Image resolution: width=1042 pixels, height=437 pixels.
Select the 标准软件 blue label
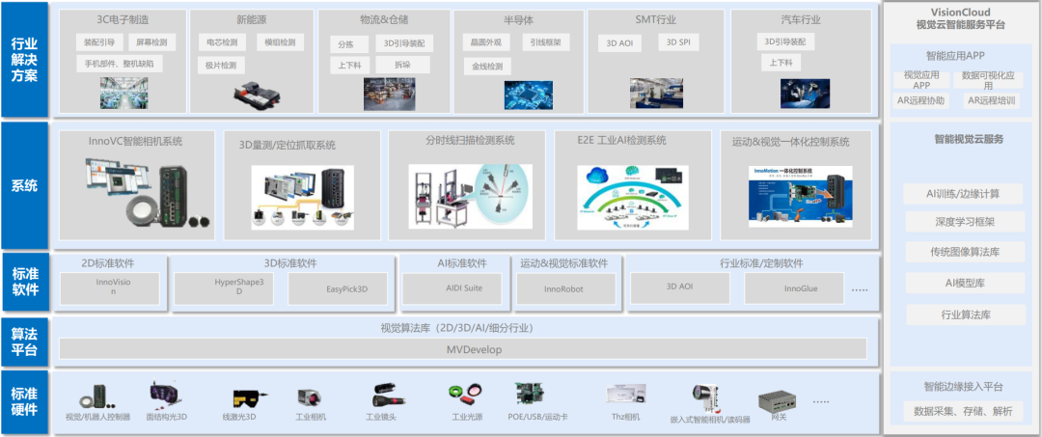tap(25, 283)
